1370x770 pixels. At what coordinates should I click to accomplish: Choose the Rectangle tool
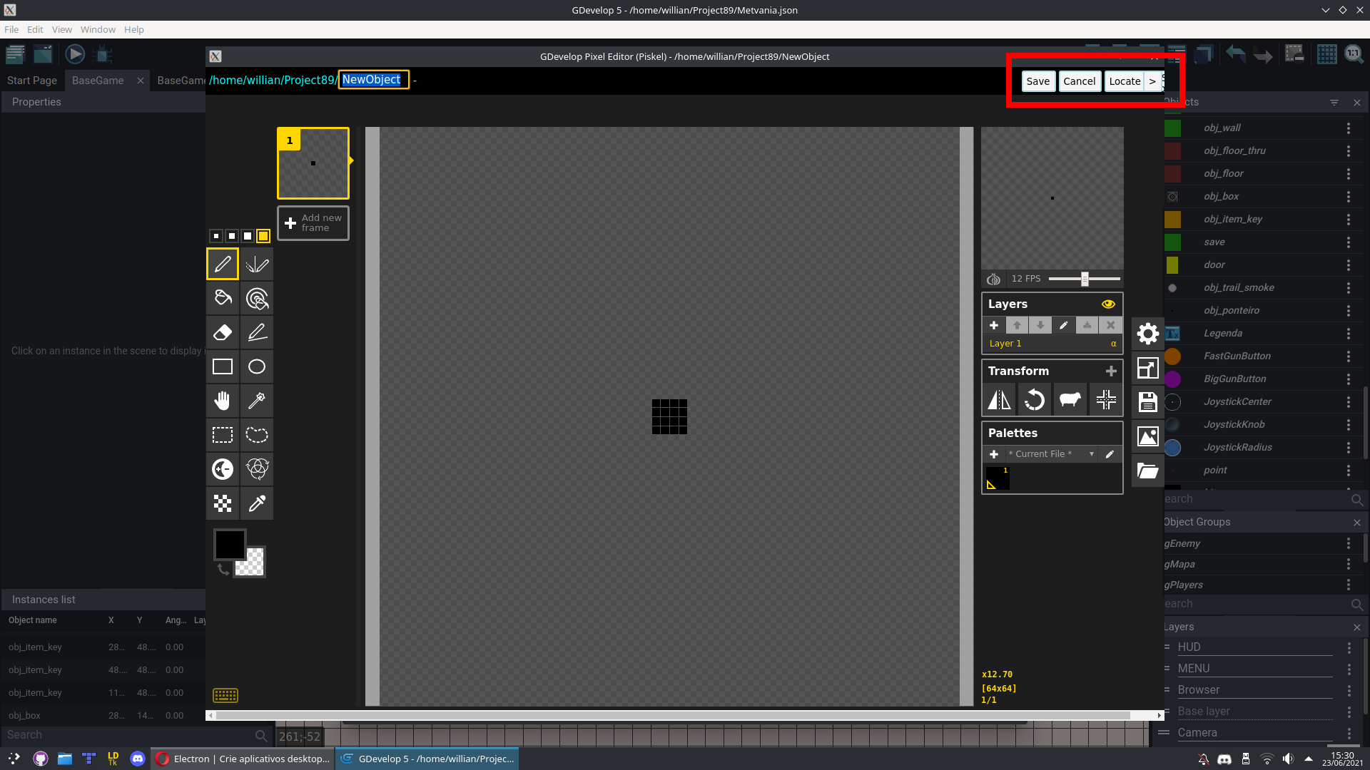coord(223,366)
